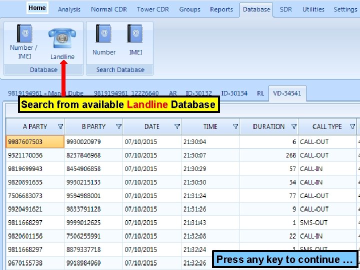360x270 pixels.
Task: Open the SDR ribbon tab
Action: [286, 9]
